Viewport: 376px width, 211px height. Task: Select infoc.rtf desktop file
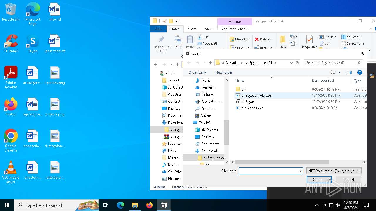(x=55, y=12)
